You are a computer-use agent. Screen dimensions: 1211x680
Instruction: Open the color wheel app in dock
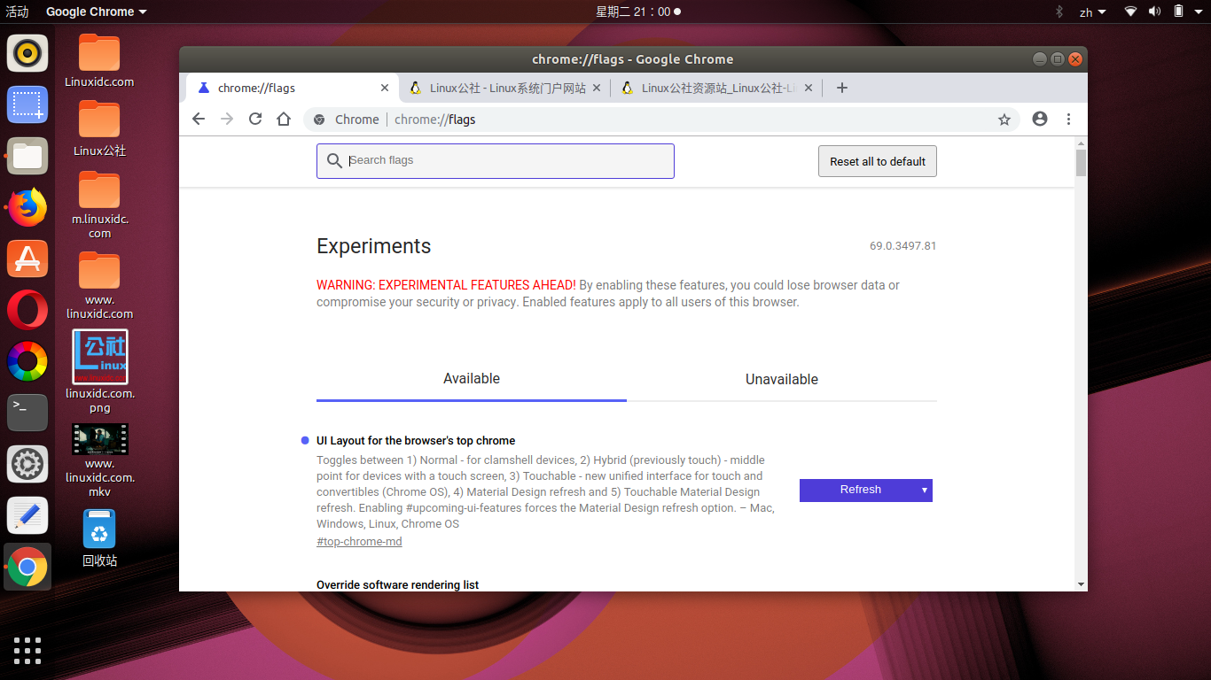point(27,361)
